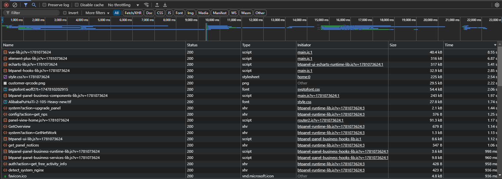Open svgtofont.css initiator link

pyautogui.click(x=309, y=89)
